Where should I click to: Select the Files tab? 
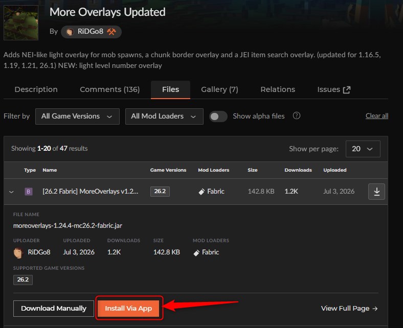171,89
